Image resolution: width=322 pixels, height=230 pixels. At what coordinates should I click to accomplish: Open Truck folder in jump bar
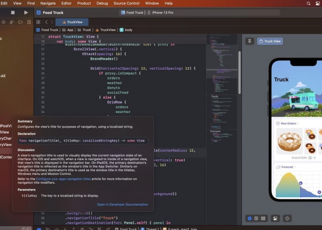tap(84, 30)
